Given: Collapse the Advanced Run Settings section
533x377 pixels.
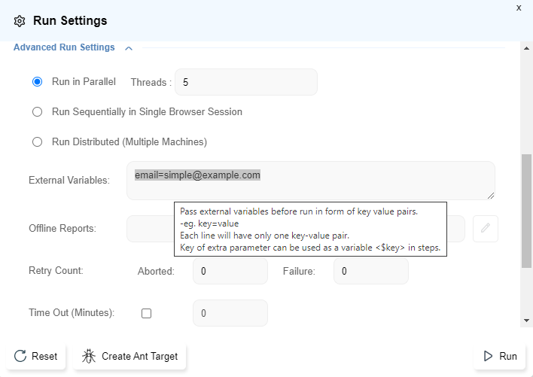Looking at the screenshot, I should tap(129, 48).
